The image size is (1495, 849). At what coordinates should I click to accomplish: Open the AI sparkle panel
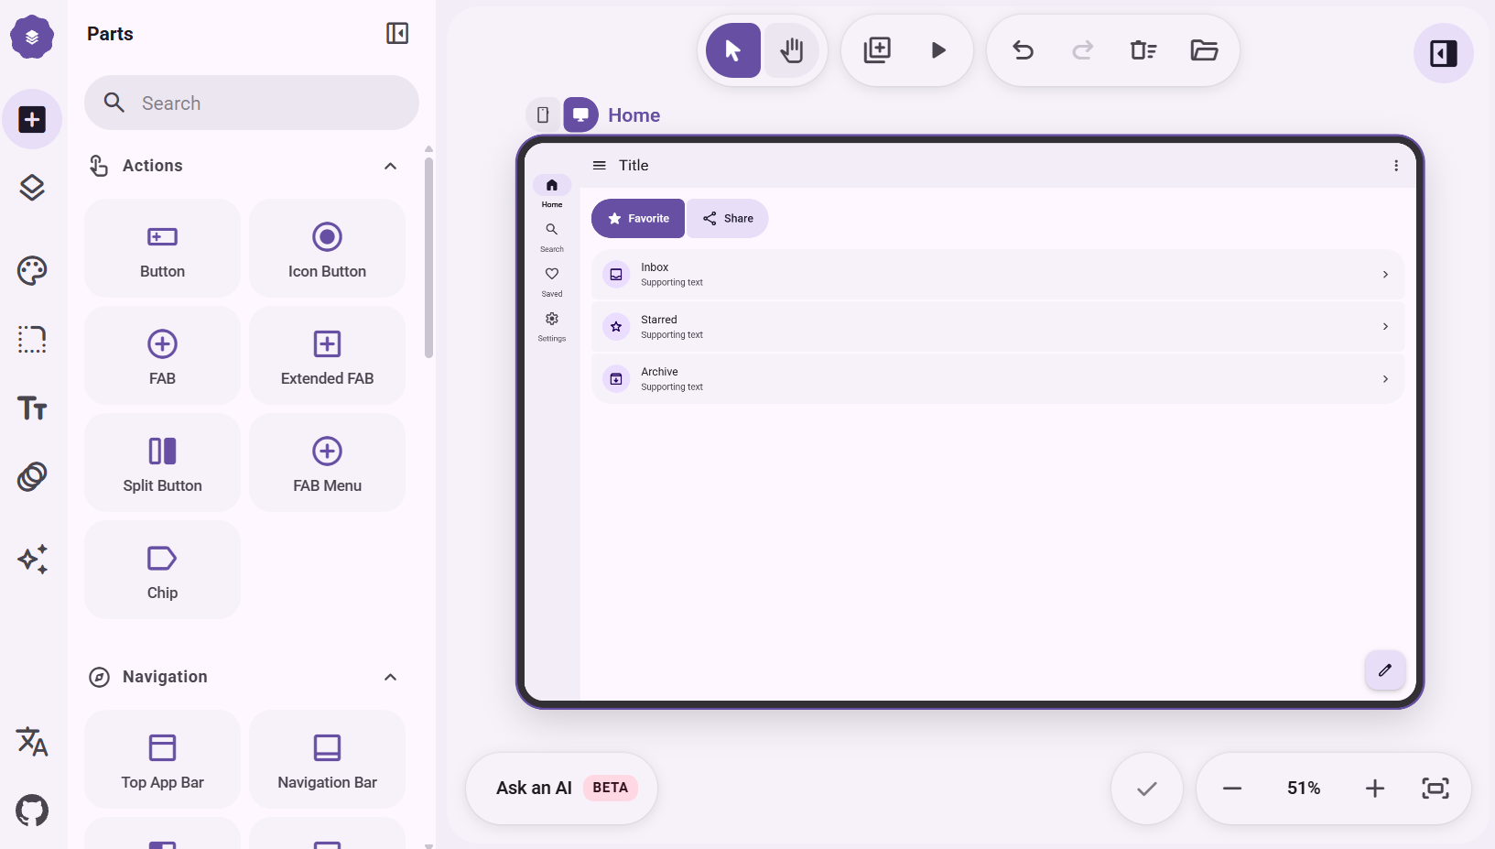pyautogui.click(x=32, y=559)
